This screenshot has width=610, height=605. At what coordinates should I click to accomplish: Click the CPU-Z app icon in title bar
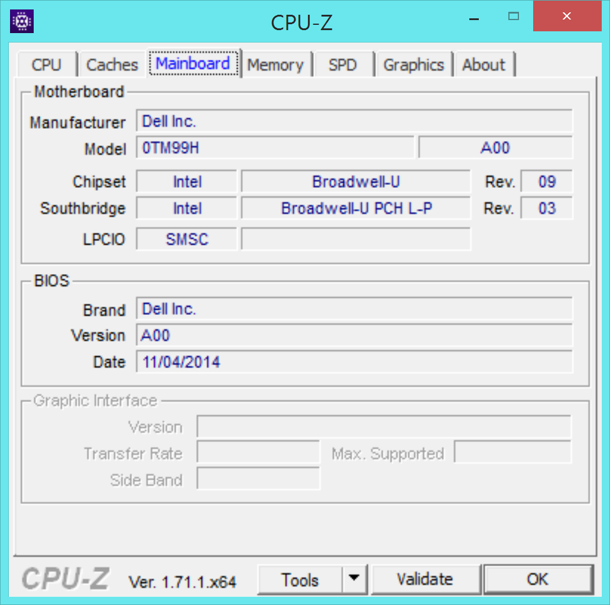point(22,21)
